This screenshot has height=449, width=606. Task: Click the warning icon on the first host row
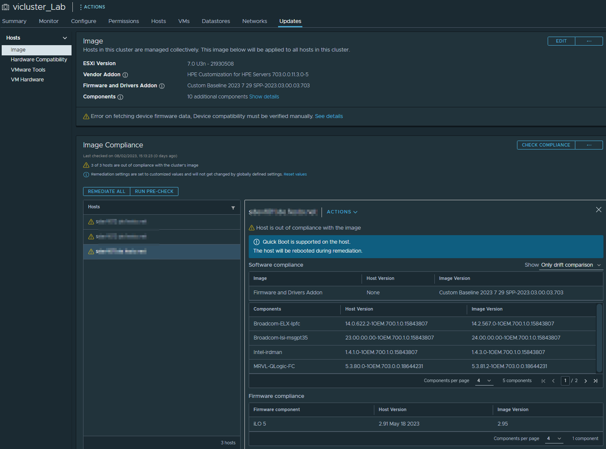[91, 222]
